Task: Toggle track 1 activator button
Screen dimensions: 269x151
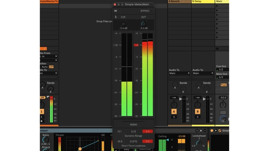Action: 42,112
